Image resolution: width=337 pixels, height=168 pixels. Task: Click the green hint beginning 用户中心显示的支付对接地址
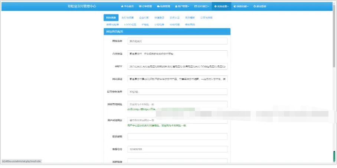(157, 125)
